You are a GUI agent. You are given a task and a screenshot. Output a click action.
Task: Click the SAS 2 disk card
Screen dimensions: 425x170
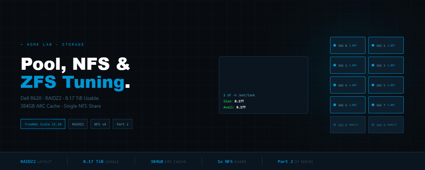point(348,65)
